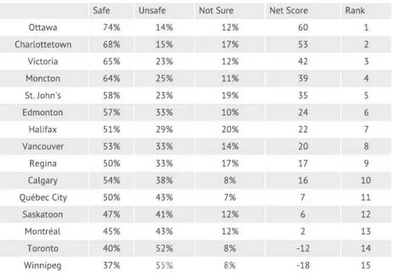The image size is (393, 274).
Task: Select Toronto's Unsafe value 52%
Action: 164,249
